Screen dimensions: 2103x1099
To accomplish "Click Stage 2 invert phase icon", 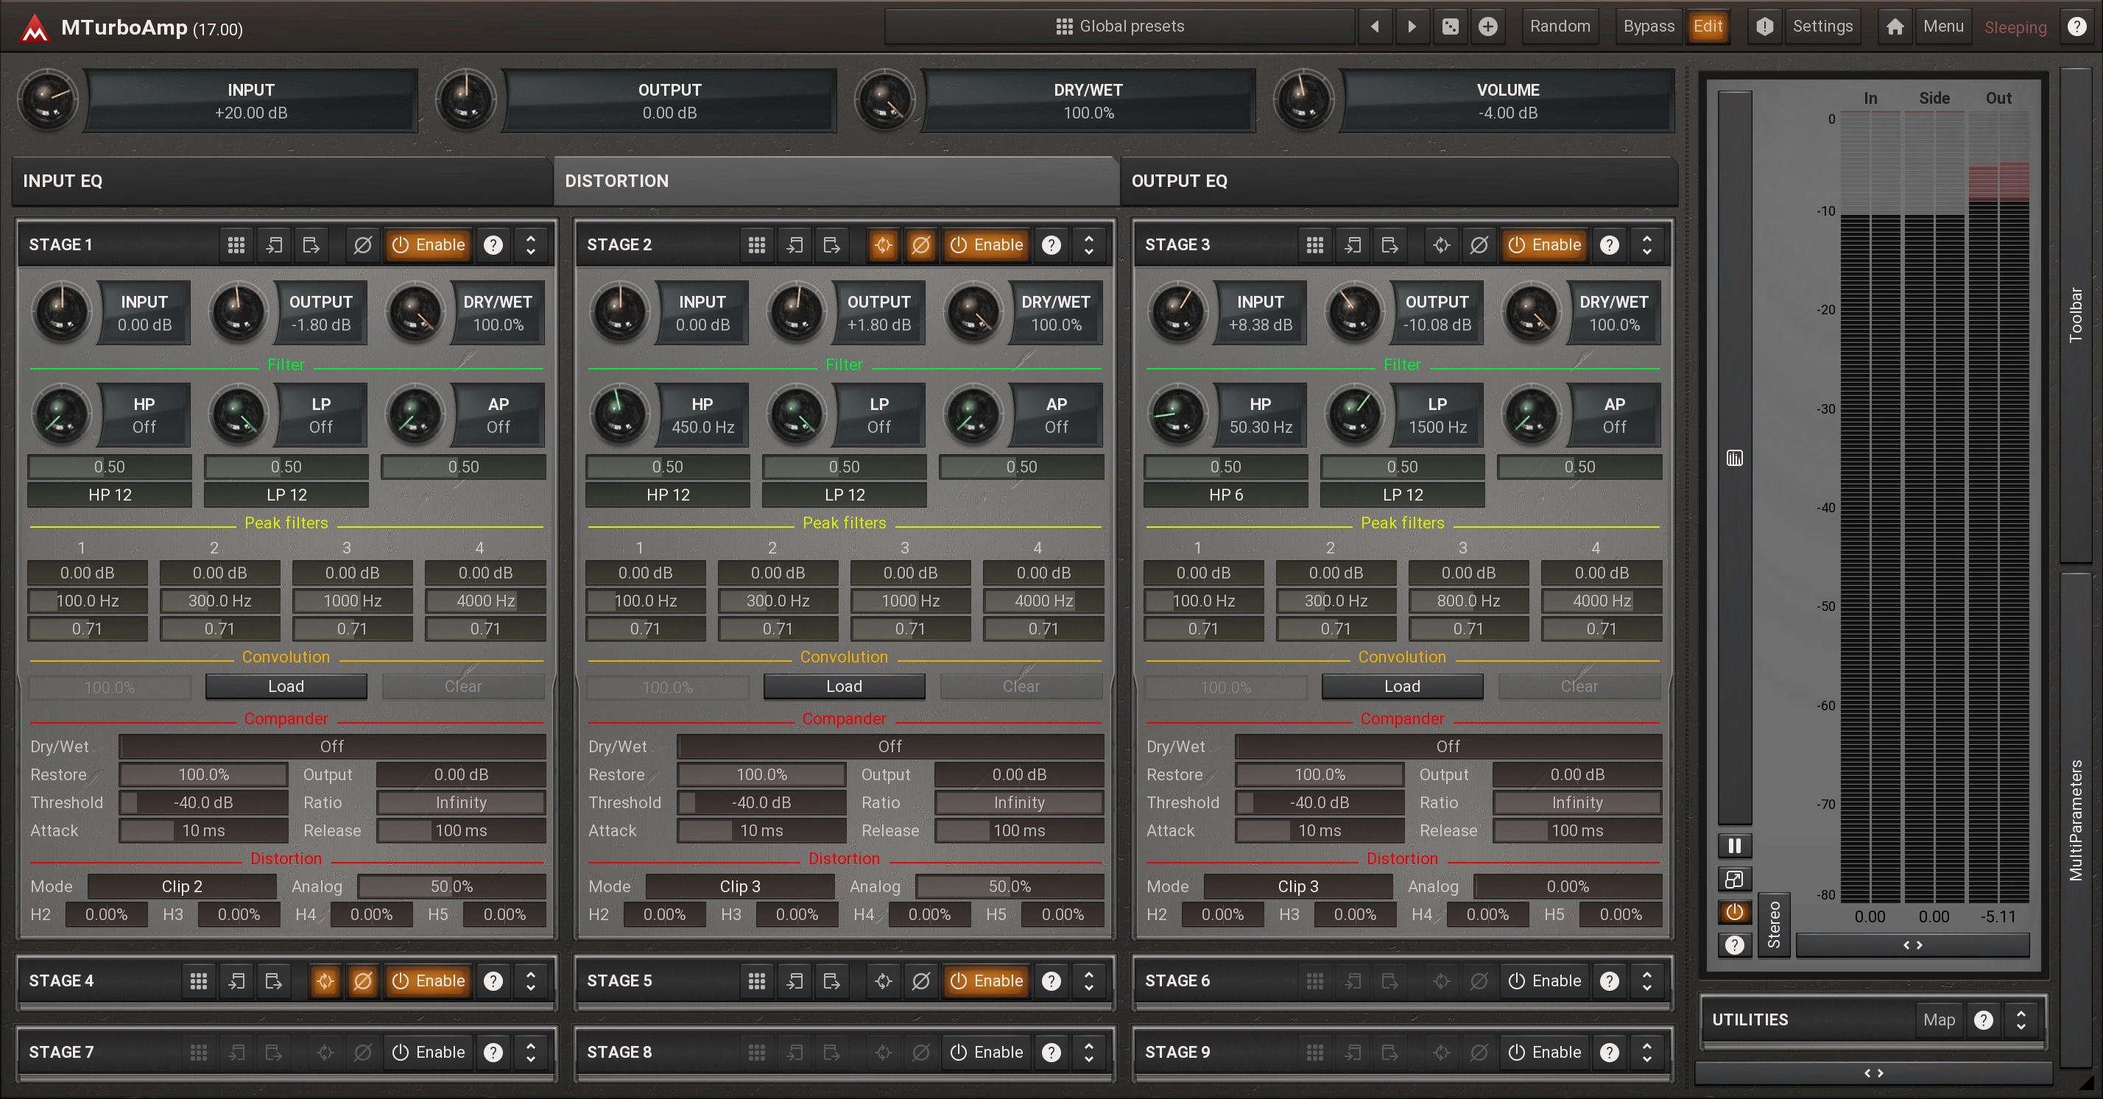I will click(920, 245).
